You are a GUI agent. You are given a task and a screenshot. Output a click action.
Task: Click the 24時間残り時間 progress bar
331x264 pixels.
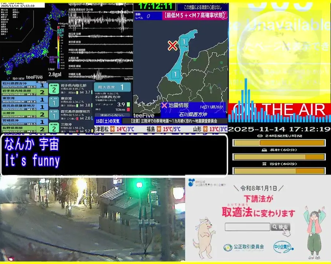pyautogui.click(x=279, y=143)
